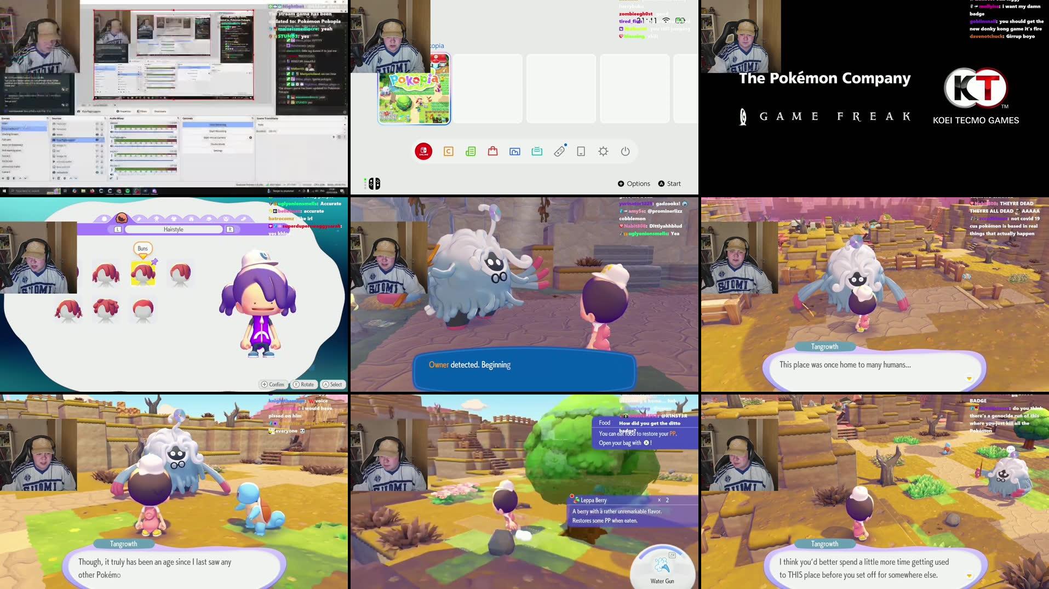Expand hidden icons in the Windows system tray
The image size is (1049, 589).
click(300, 191)
